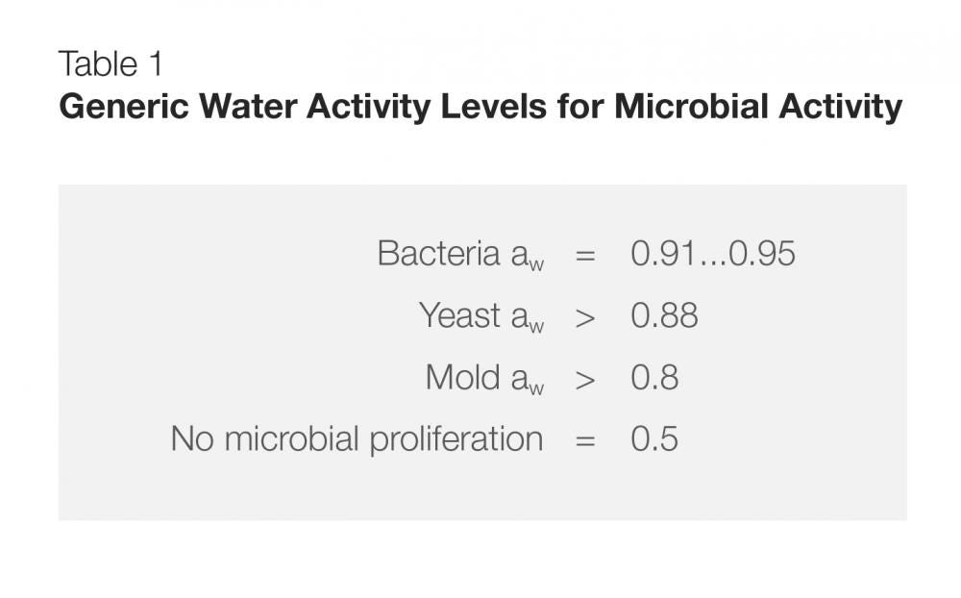This screenshot has height=598, width=961.
Task: Click the "Bacteria aw" row label
Action: (x=459, y=255)
